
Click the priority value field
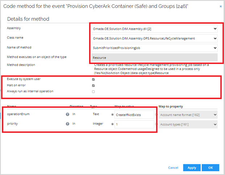click(134, 124)
